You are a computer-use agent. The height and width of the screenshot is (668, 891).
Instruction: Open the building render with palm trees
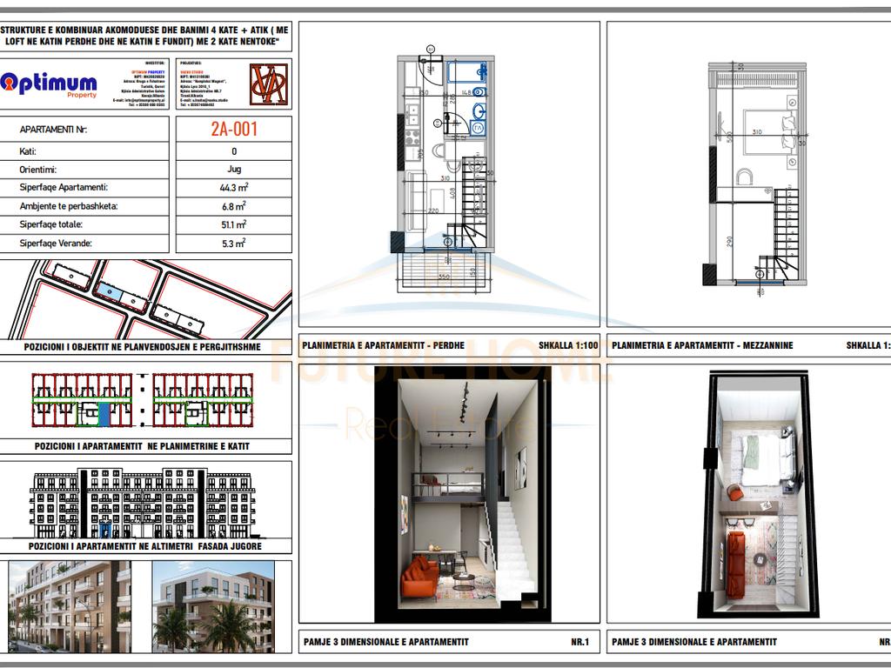(x=213, y=606)
